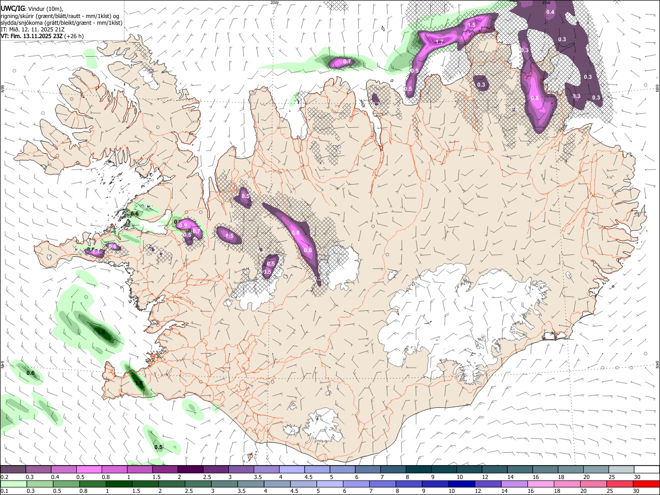Pick the pale green 0.1 legend swatch
The height and width of the screenshot is (495, 660).
[x=13, y=484]
